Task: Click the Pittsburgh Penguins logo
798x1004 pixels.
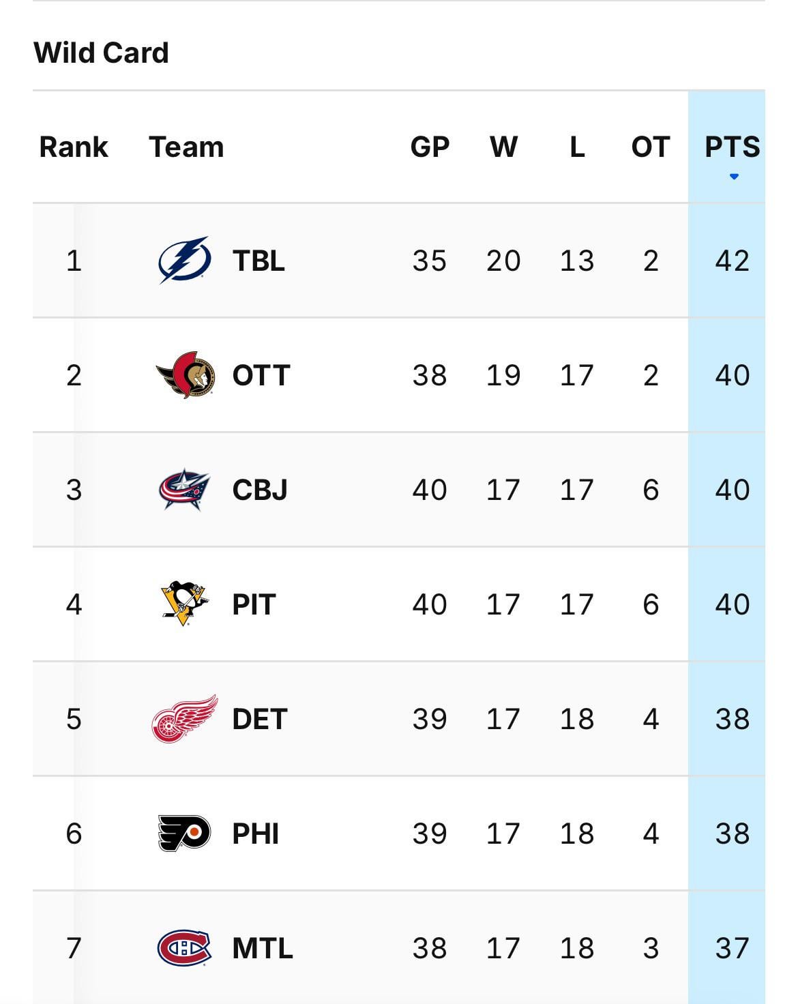Action: click(x=184, y=604)
